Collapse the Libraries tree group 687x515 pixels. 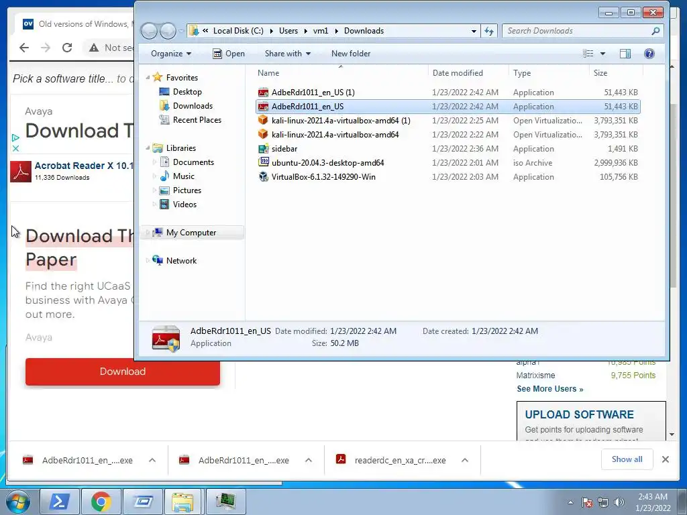(148, 148)
